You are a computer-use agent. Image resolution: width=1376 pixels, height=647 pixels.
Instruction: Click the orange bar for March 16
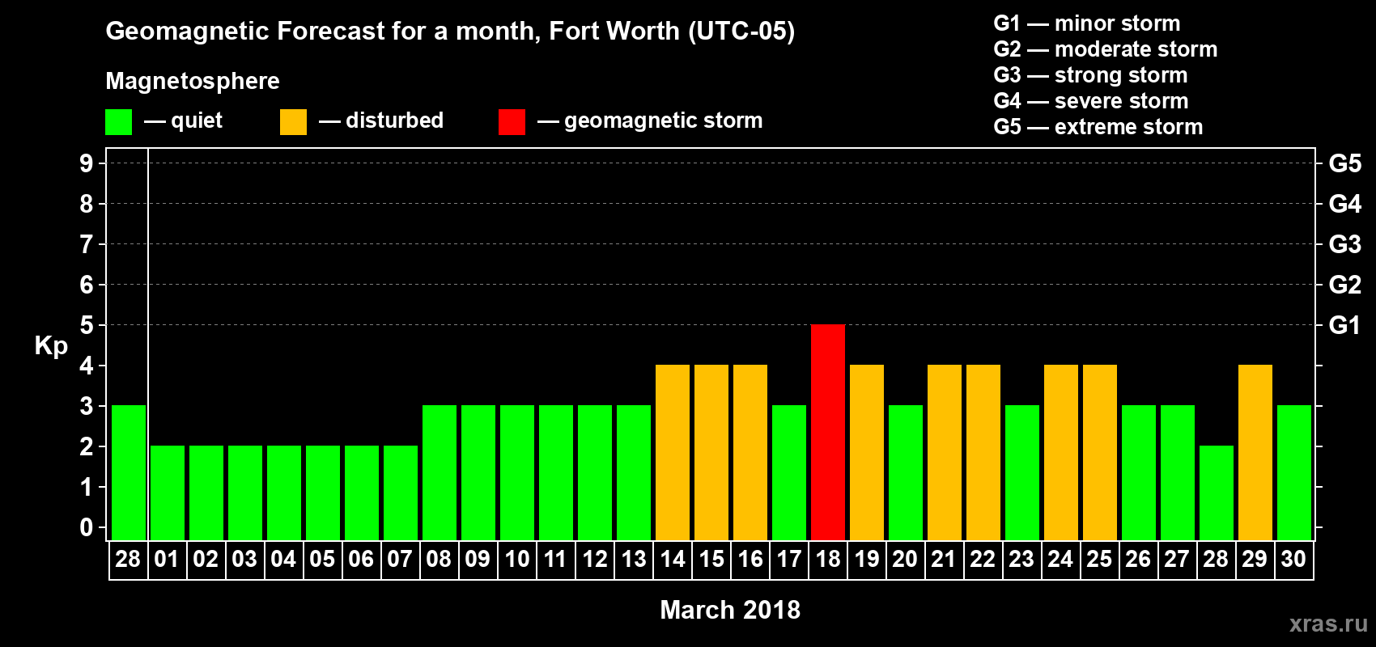(750, 452)
